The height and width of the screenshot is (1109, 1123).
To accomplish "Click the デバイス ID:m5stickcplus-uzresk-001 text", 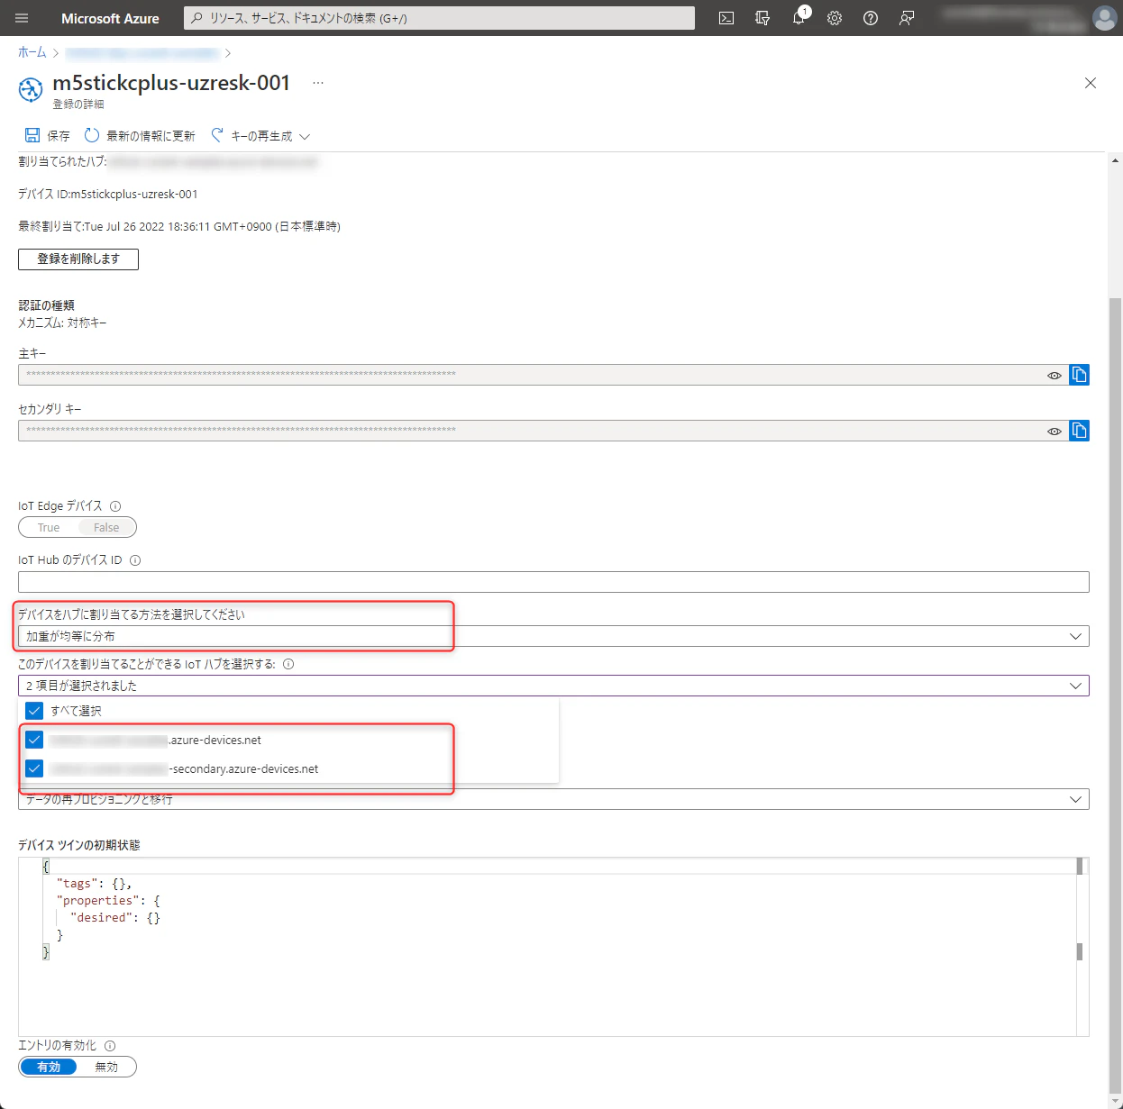I will point(108,194).
